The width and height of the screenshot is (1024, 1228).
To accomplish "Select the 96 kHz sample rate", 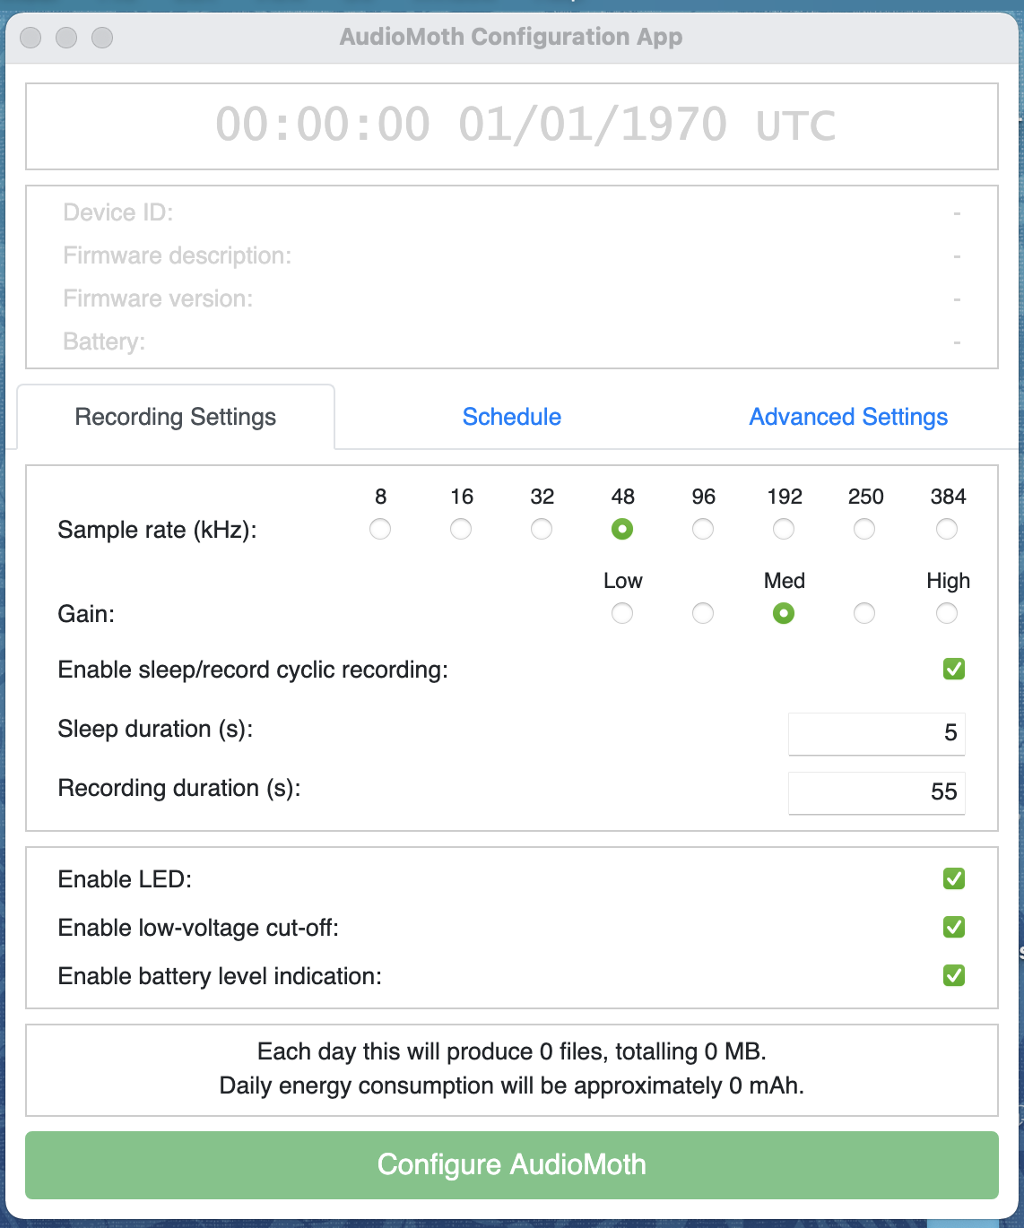I will (x=703, y=529).
